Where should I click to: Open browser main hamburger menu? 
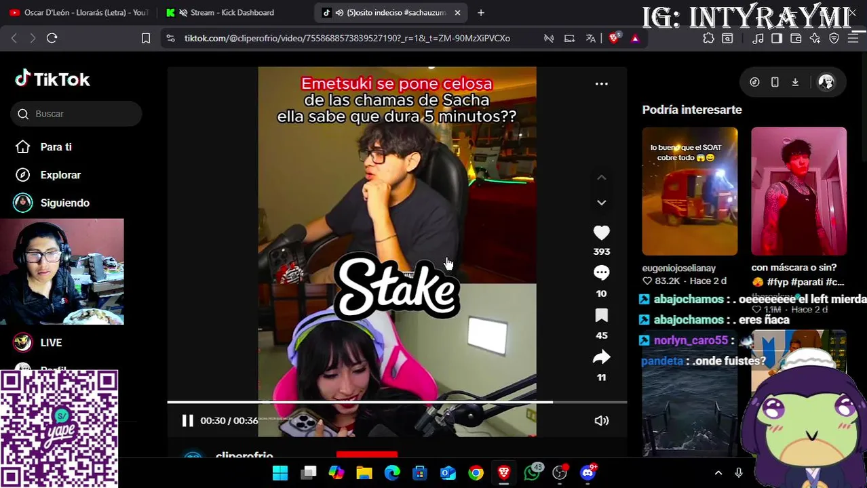[853, 39]
